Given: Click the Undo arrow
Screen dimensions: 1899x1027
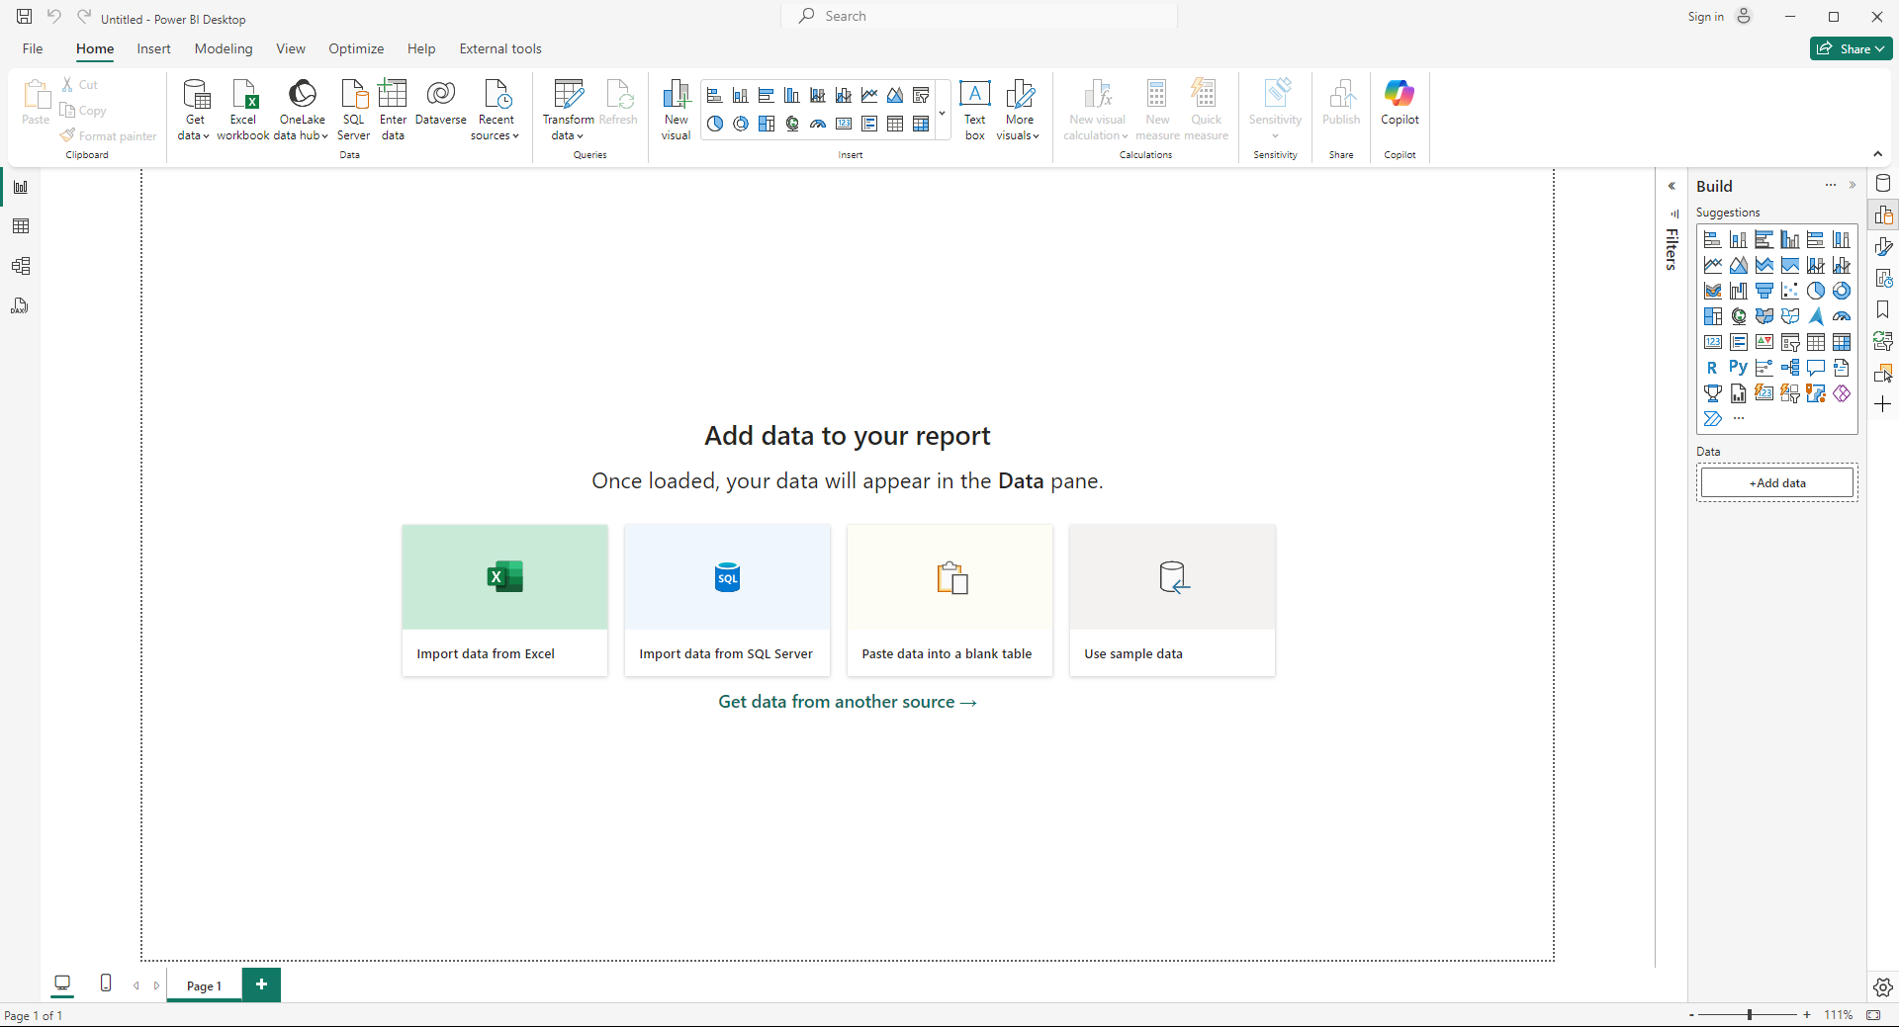Looking at the screenshot, I should point(54,17).
